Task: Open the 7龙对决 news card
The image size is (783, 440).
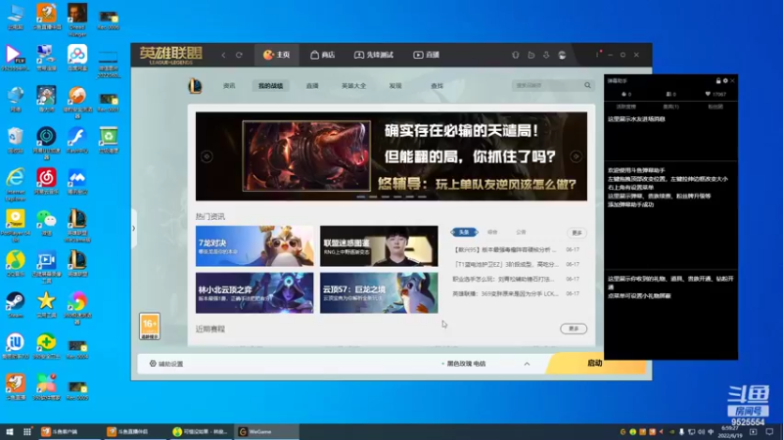Action: coord(254,246)
